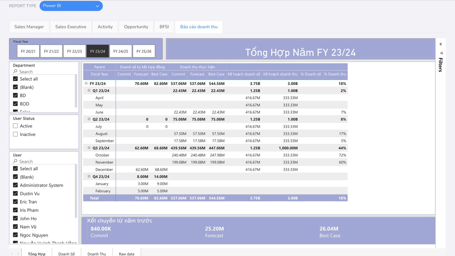Image resolution: width=455 pixels, height=256 pixels.
Task: Click the Kế hoạch doanh số column header
Action: point(244,74)
